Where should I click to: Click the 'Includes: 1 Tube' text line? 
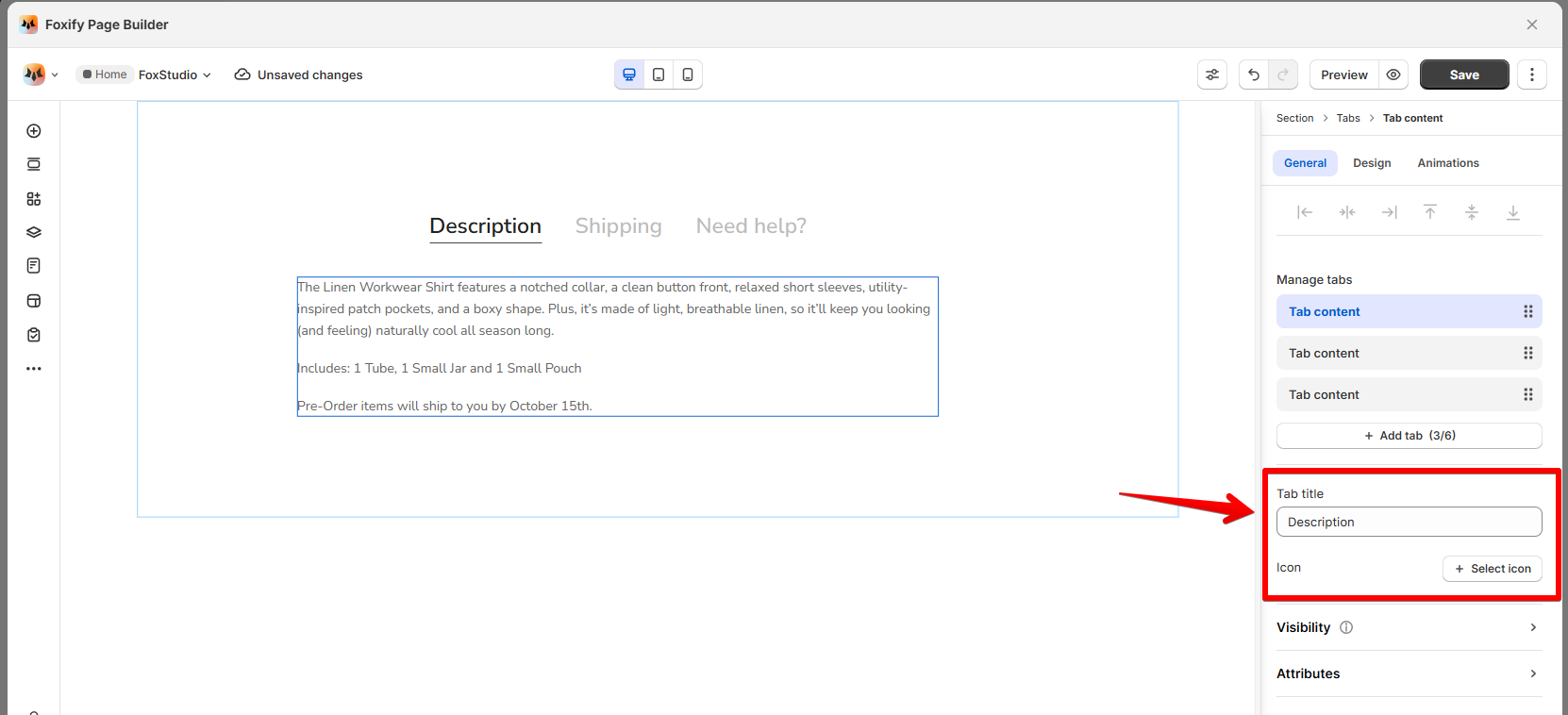coord(440,368)
